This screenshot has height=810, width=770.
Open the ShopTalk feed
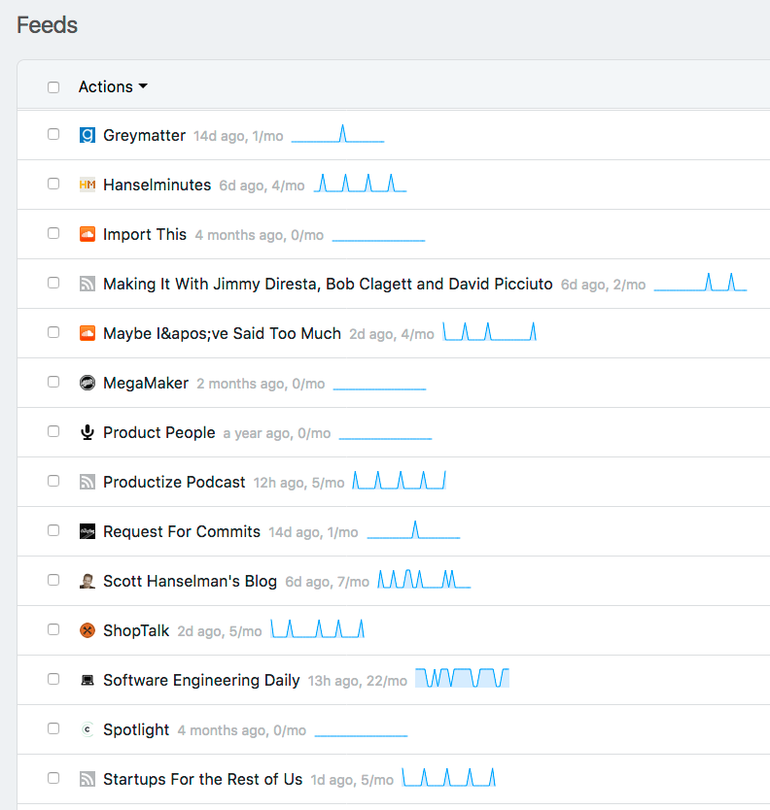point(136,630)
